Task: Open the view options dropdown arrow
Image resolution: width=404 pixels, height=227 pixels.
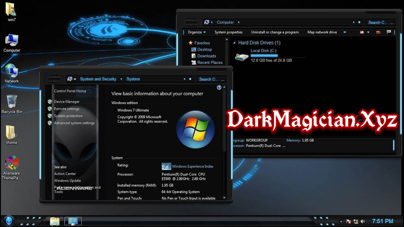Action: [368, 32]
